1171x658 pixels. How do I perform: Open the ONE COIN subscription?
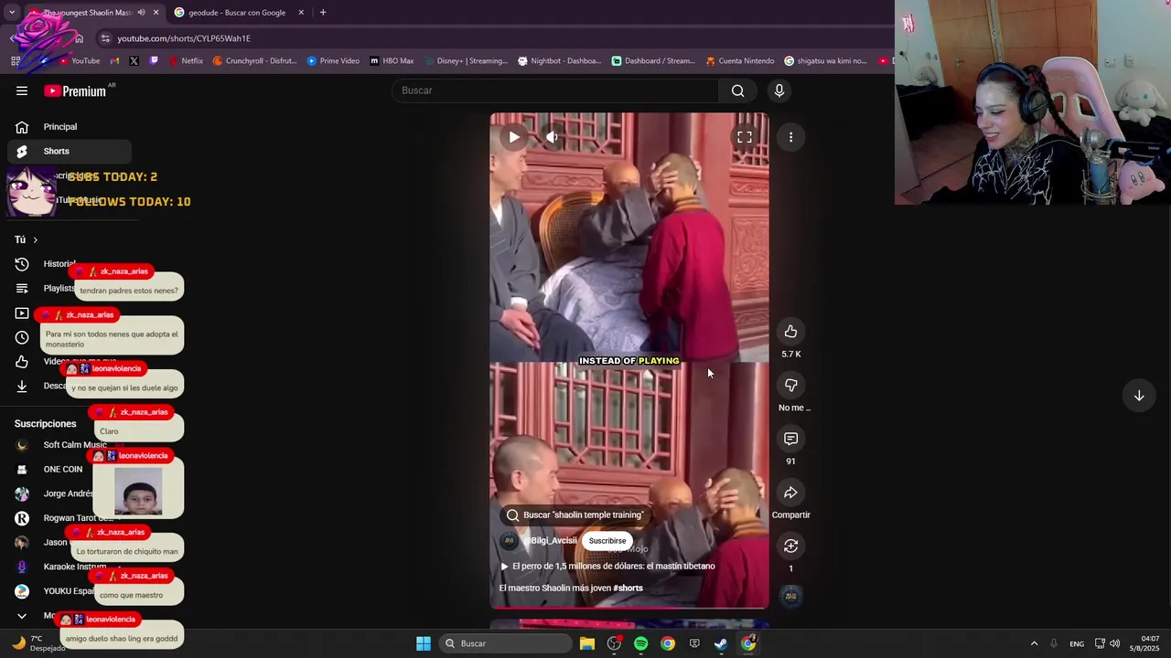click(62, 470)
